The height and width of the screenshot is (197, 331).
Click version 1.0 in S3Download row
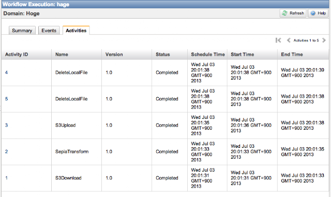(109, 178)
